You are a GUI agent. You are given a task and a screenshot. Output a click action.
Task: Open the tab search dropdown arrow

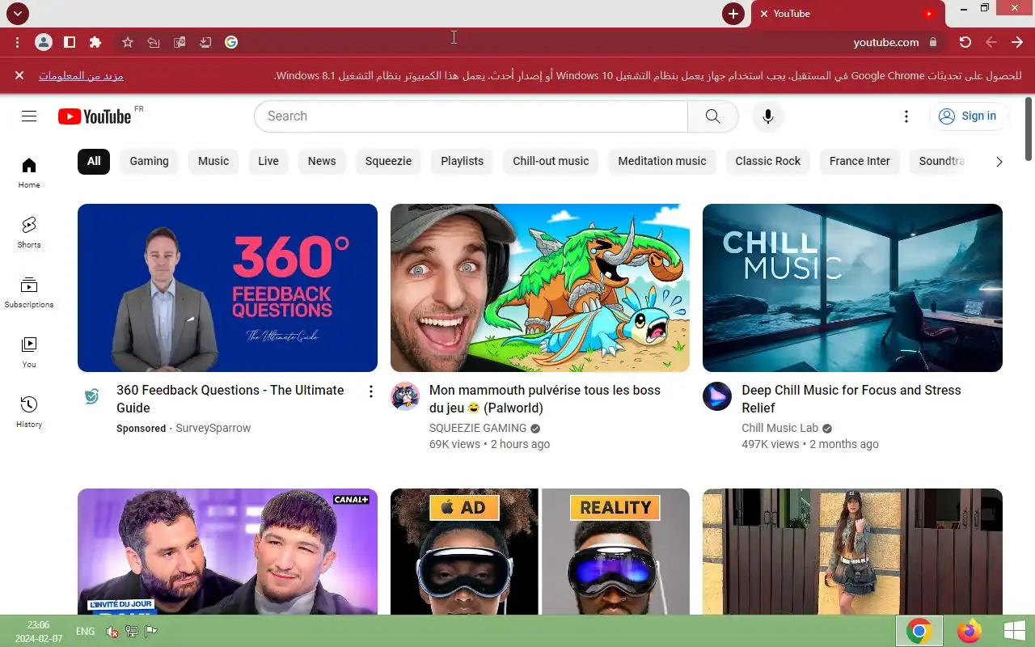click(x=17, y=14)
